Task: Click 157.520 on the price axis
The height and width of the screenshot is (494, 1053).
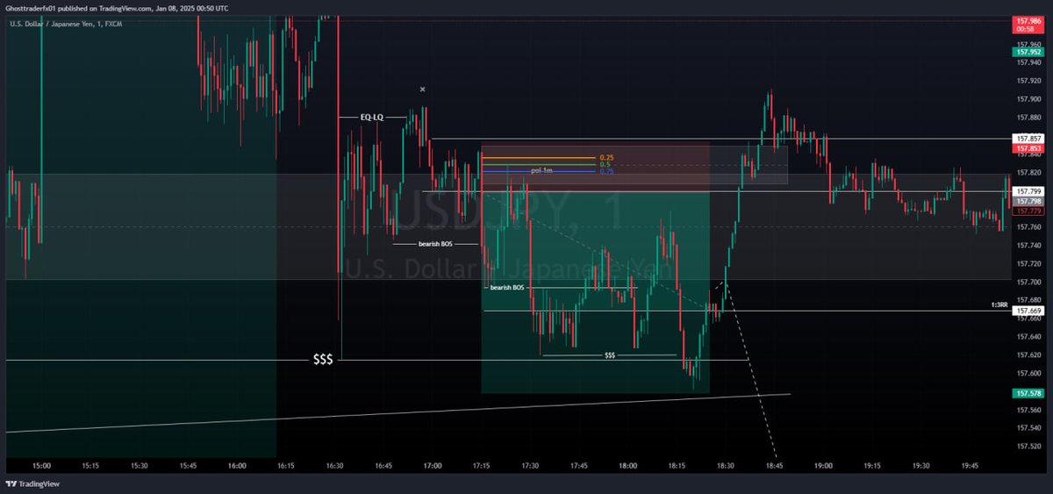Action: pos(1028,447)
